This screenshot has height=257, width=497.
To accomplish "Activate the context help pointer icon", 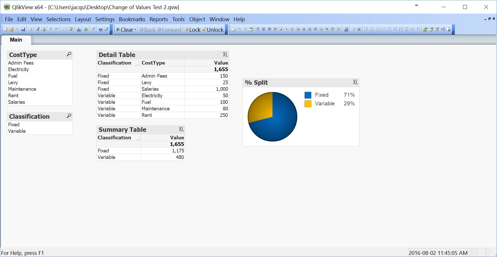I will (106, 30).
